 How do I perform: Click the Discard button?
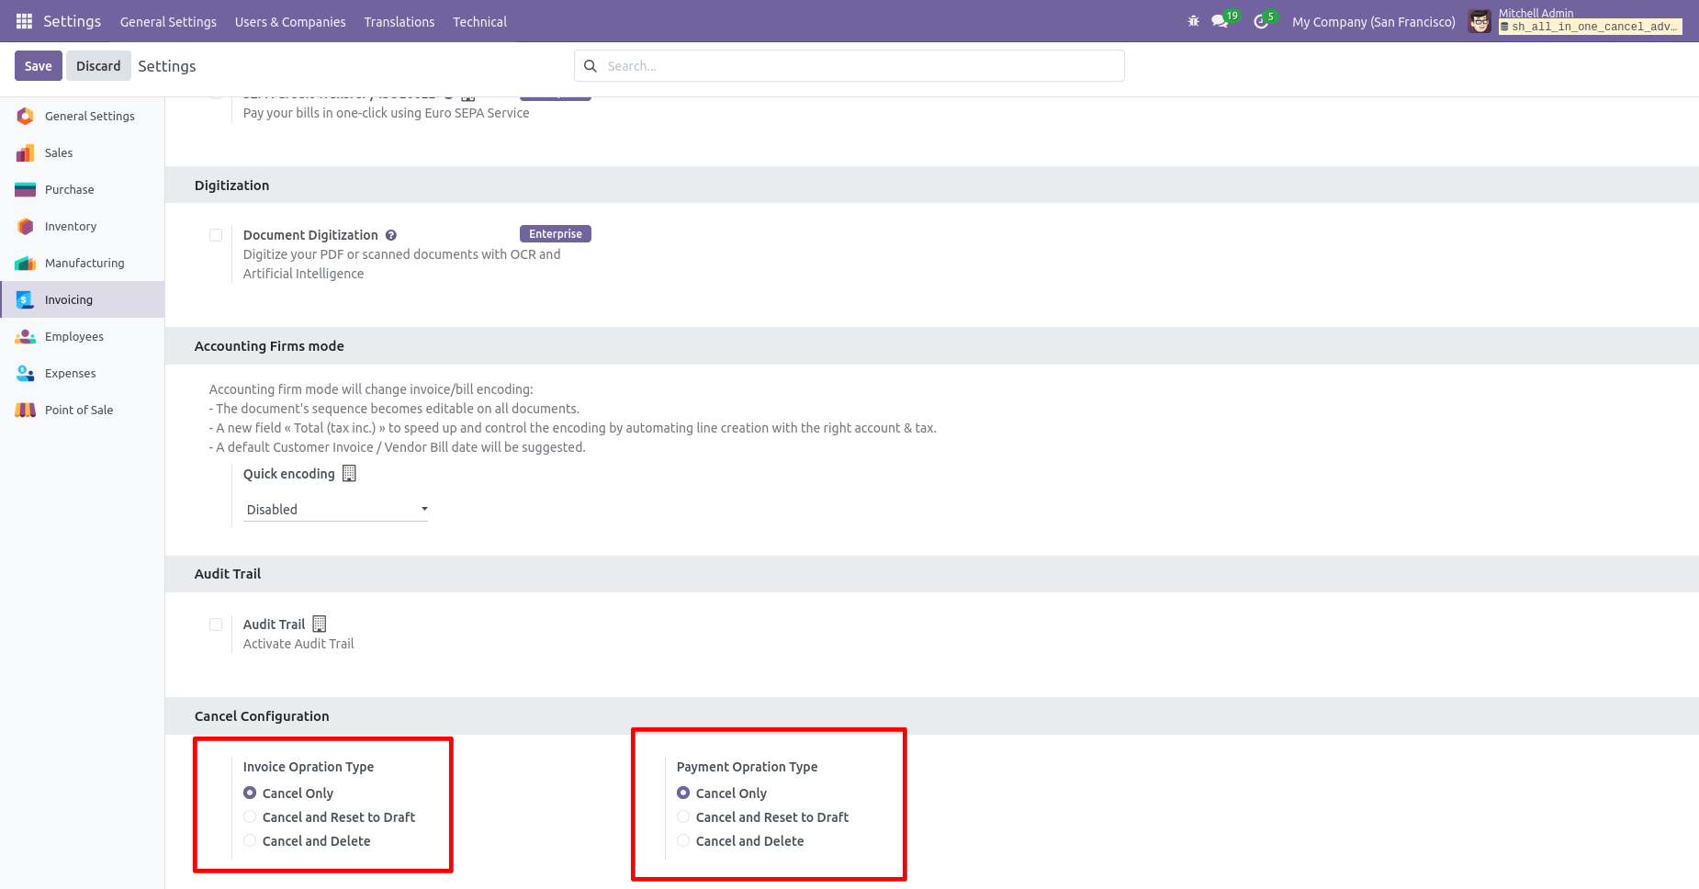(98, 66)
